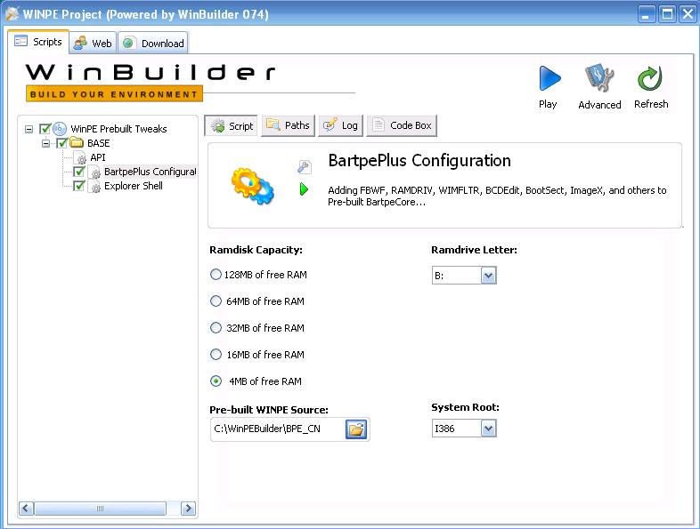Click the Pre-built WINPE Source path field
Image resolution: width=700 pixels, height=529 pixels.
tap(277, 429)
